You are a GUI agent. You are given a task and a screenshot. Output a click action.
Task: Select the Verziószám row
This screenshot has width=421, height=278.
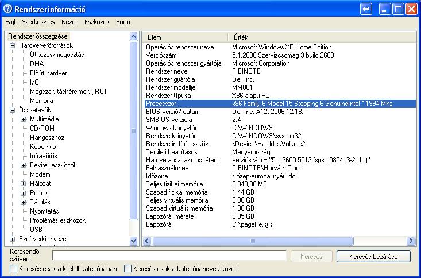click(x=280, y=55)
